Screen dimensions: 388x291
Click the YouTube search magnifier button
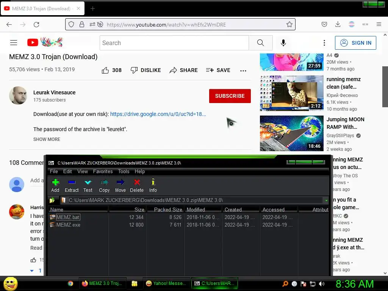tap(261, 43)
